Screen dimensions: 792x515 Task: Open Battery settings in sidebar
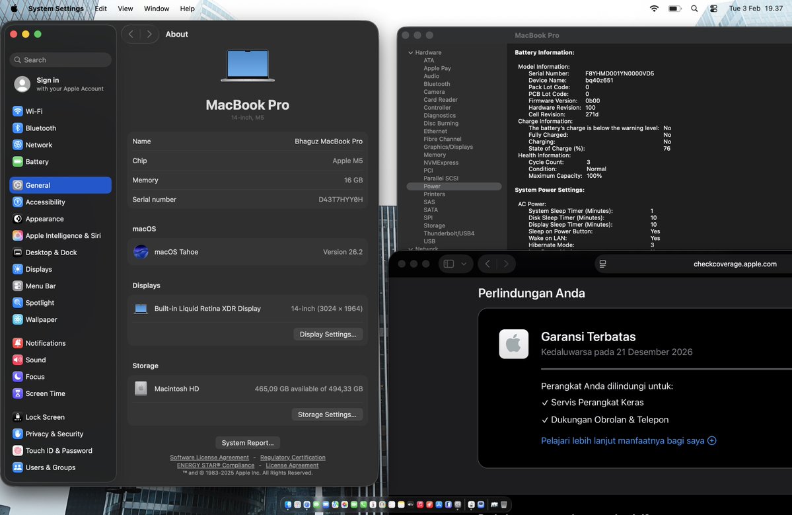pyautogui.click(x=60, y=162)
